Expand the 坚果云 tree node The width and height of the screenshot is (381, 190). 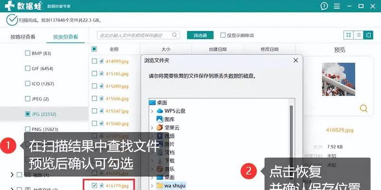click(x=152, y=127)
